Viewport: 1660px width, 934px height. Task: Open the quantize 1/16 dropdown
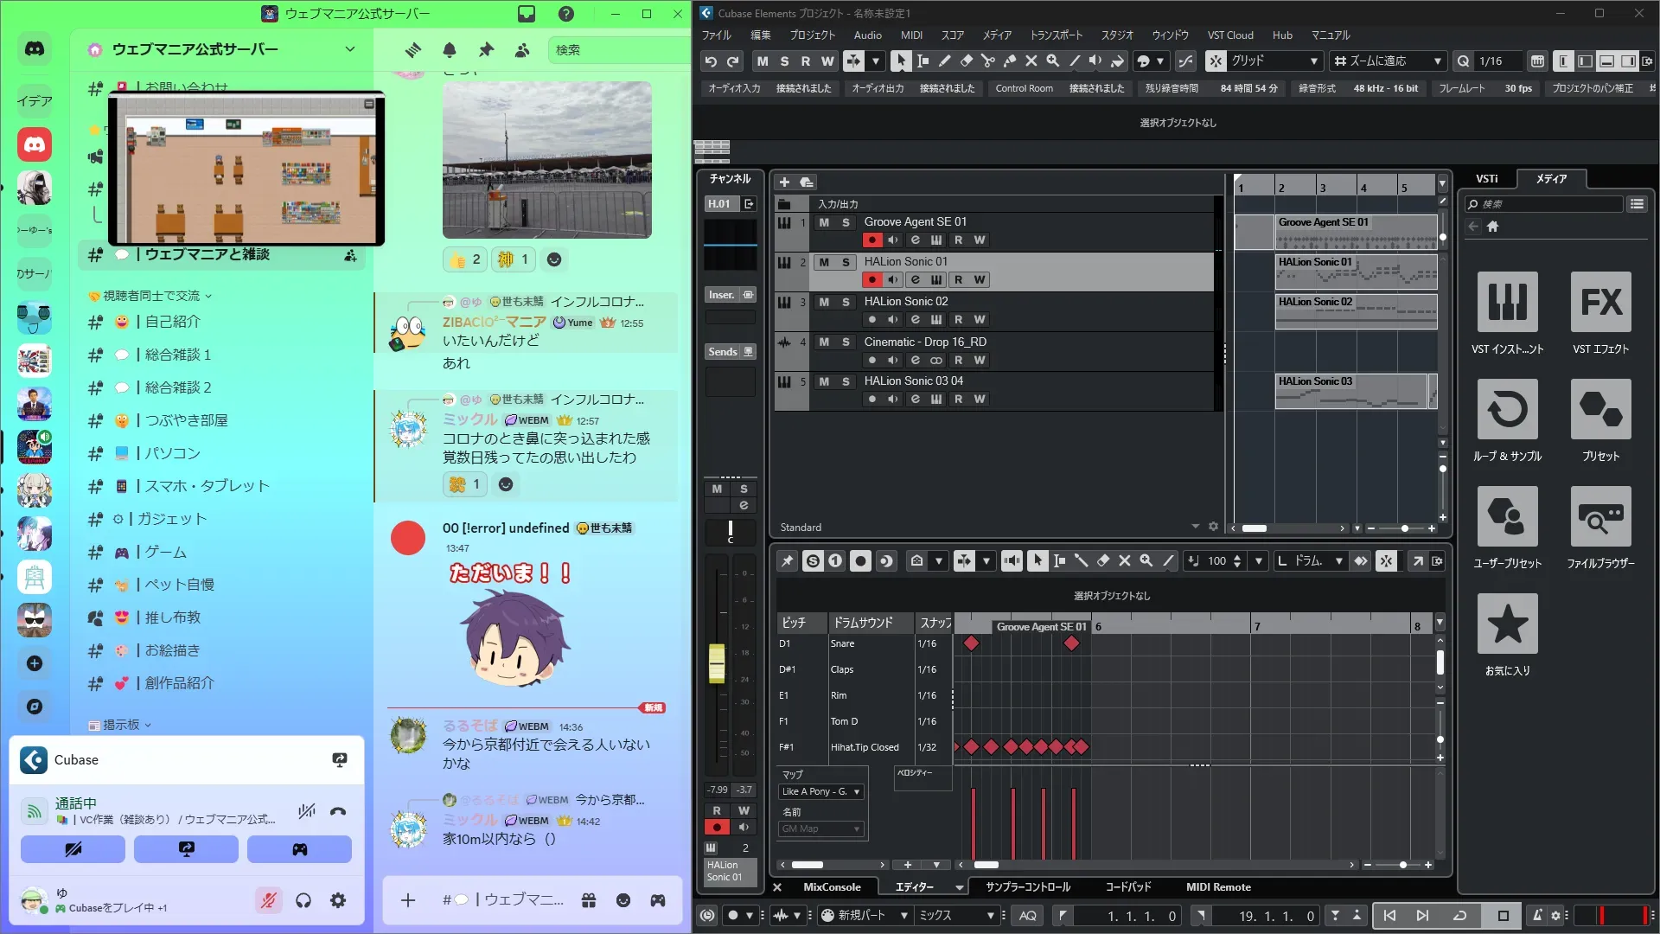click(1491, 61)
